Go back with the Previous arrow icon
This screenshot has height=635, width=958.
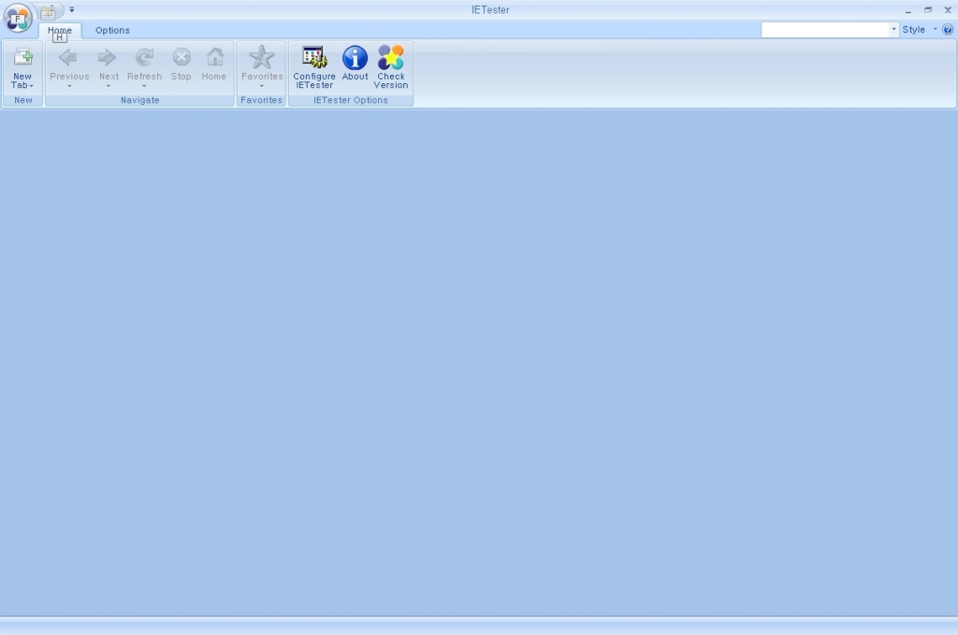tap(68, 57)
